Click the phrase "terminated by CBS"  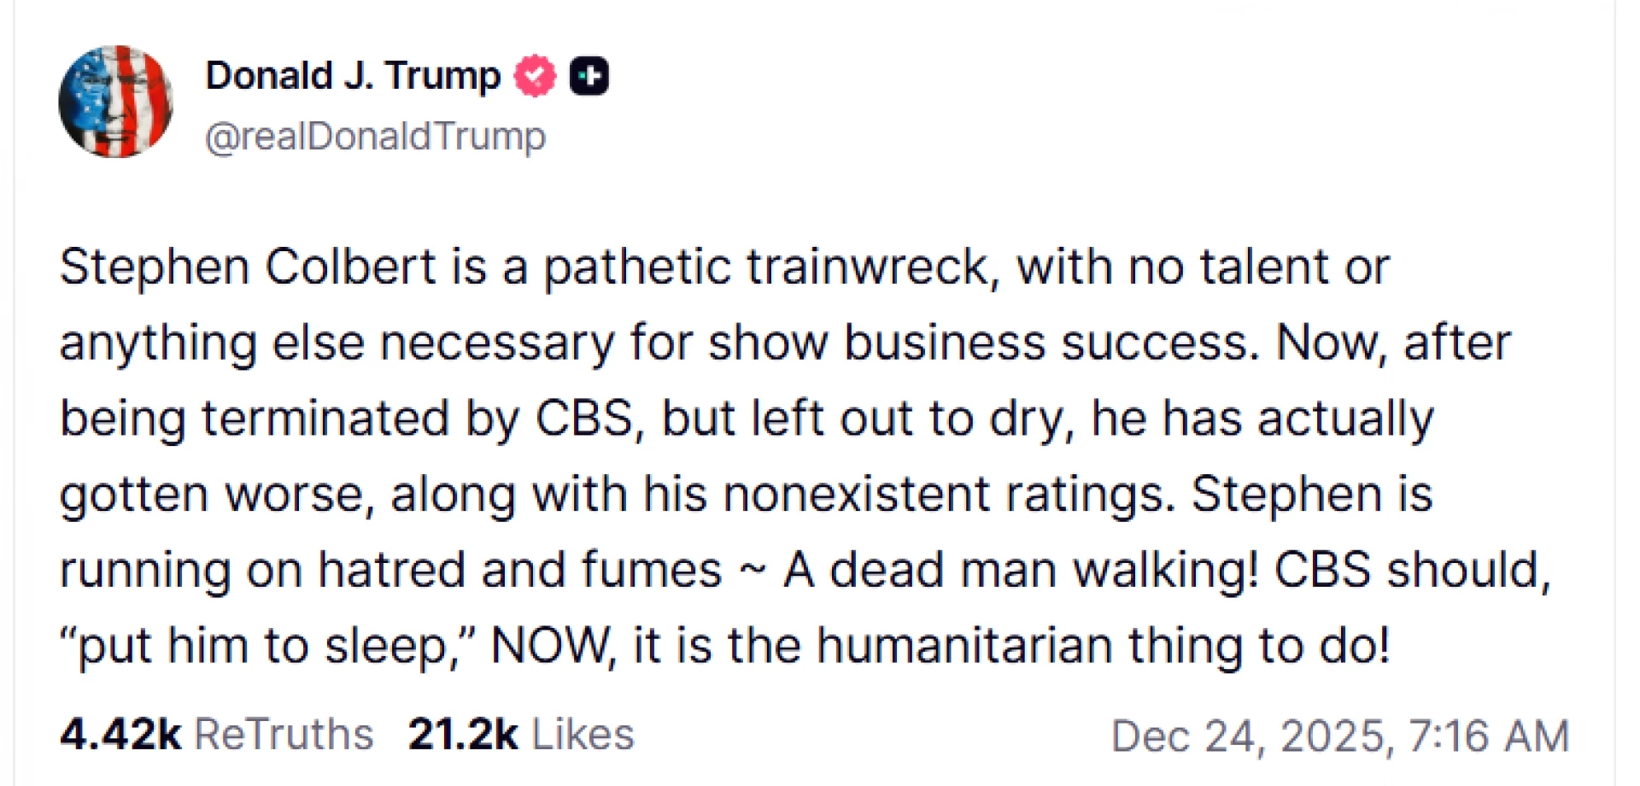pos(419,419)
